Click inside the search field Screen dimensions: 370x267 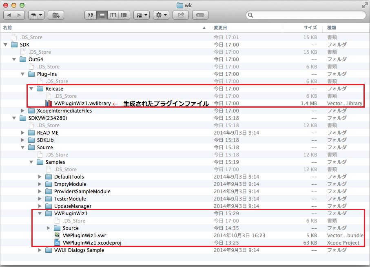306,15
